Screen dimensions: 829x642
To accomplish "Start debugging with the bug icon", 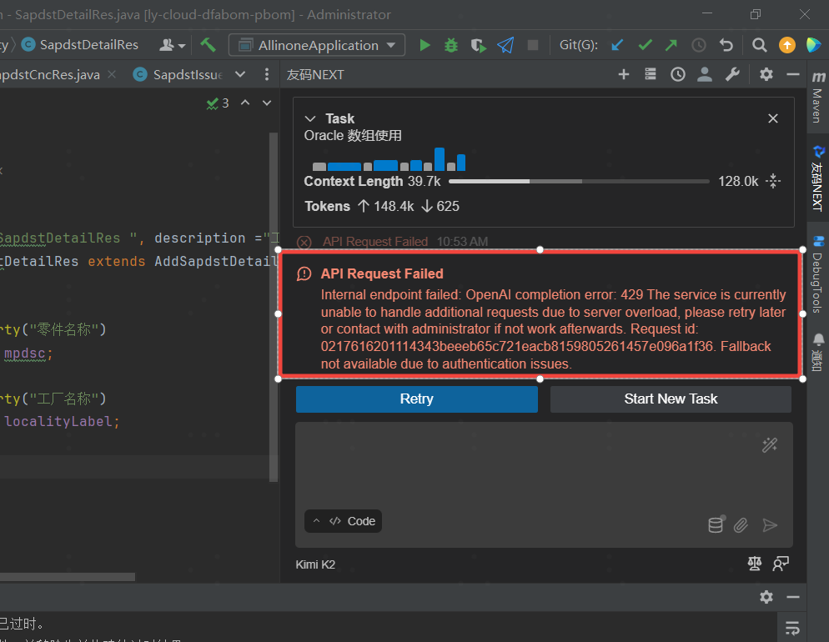I will click(x=451, y=45).
